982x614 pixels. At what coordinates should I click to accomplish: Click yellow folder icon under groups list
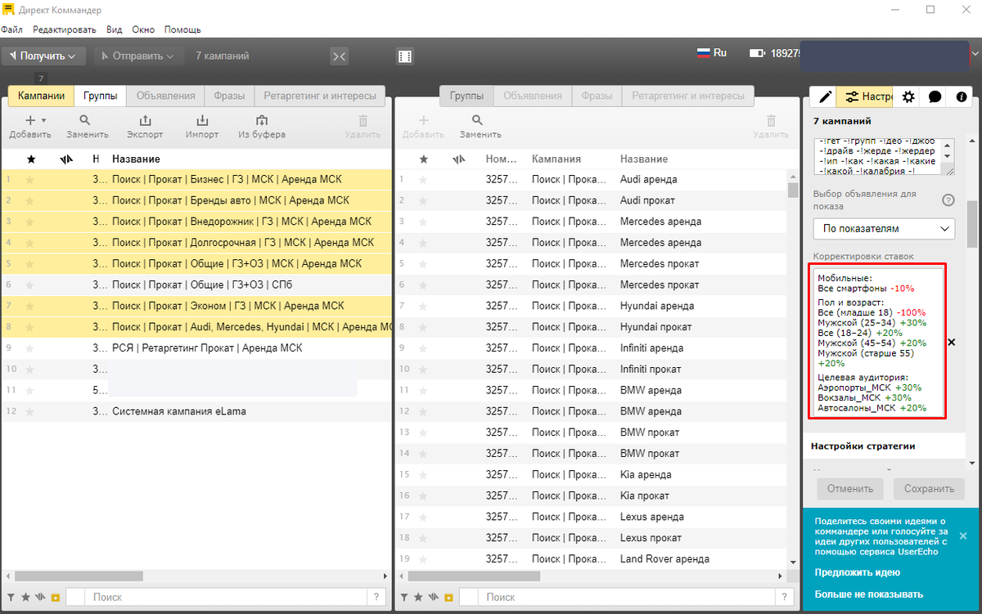[x=448, y=598]
